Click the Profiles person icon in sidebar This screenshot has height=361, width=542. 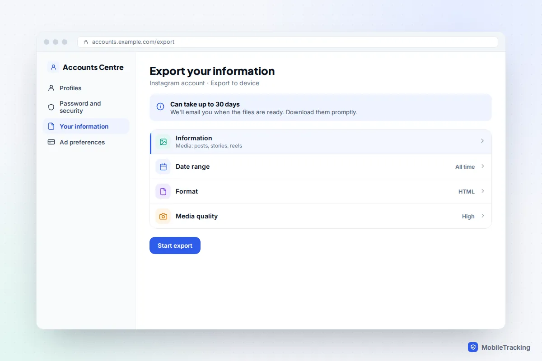point(51,88)
